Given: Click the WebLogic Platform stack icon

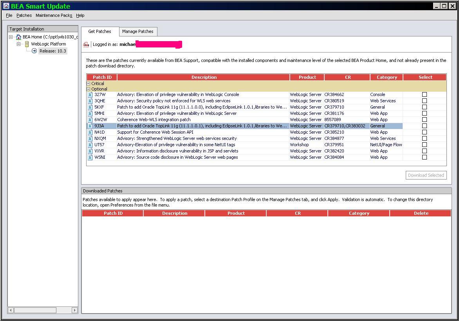Looking at the screenshot, I should click(27, 44).
